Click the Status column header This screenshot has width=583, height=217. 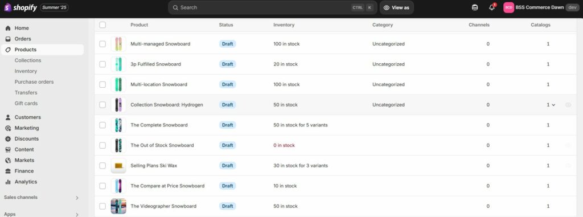tap(226, 25)
